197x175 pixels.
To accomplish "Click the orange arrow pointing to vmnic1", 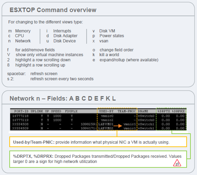I will 118,126.
